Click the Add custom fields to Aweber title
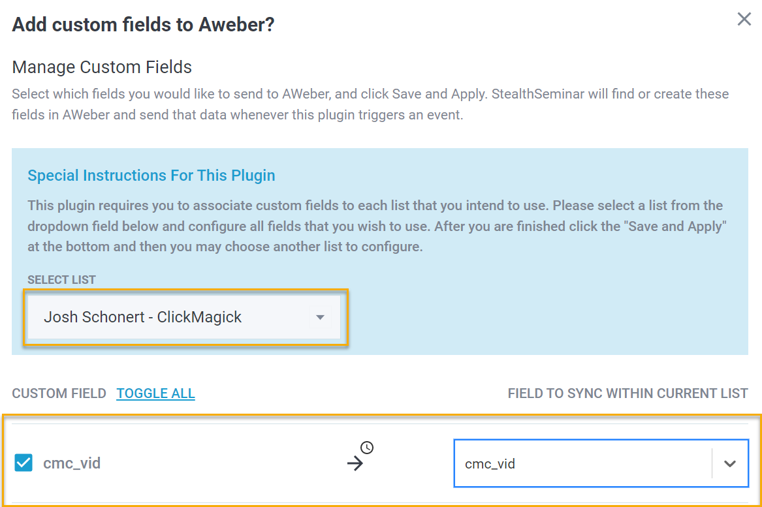Screen dimensions: 762x507 [x=143, y=25]
